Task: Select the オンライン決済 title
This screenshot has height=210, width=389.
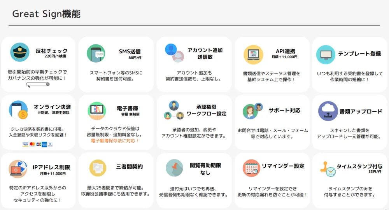Action: coord(53,107)
